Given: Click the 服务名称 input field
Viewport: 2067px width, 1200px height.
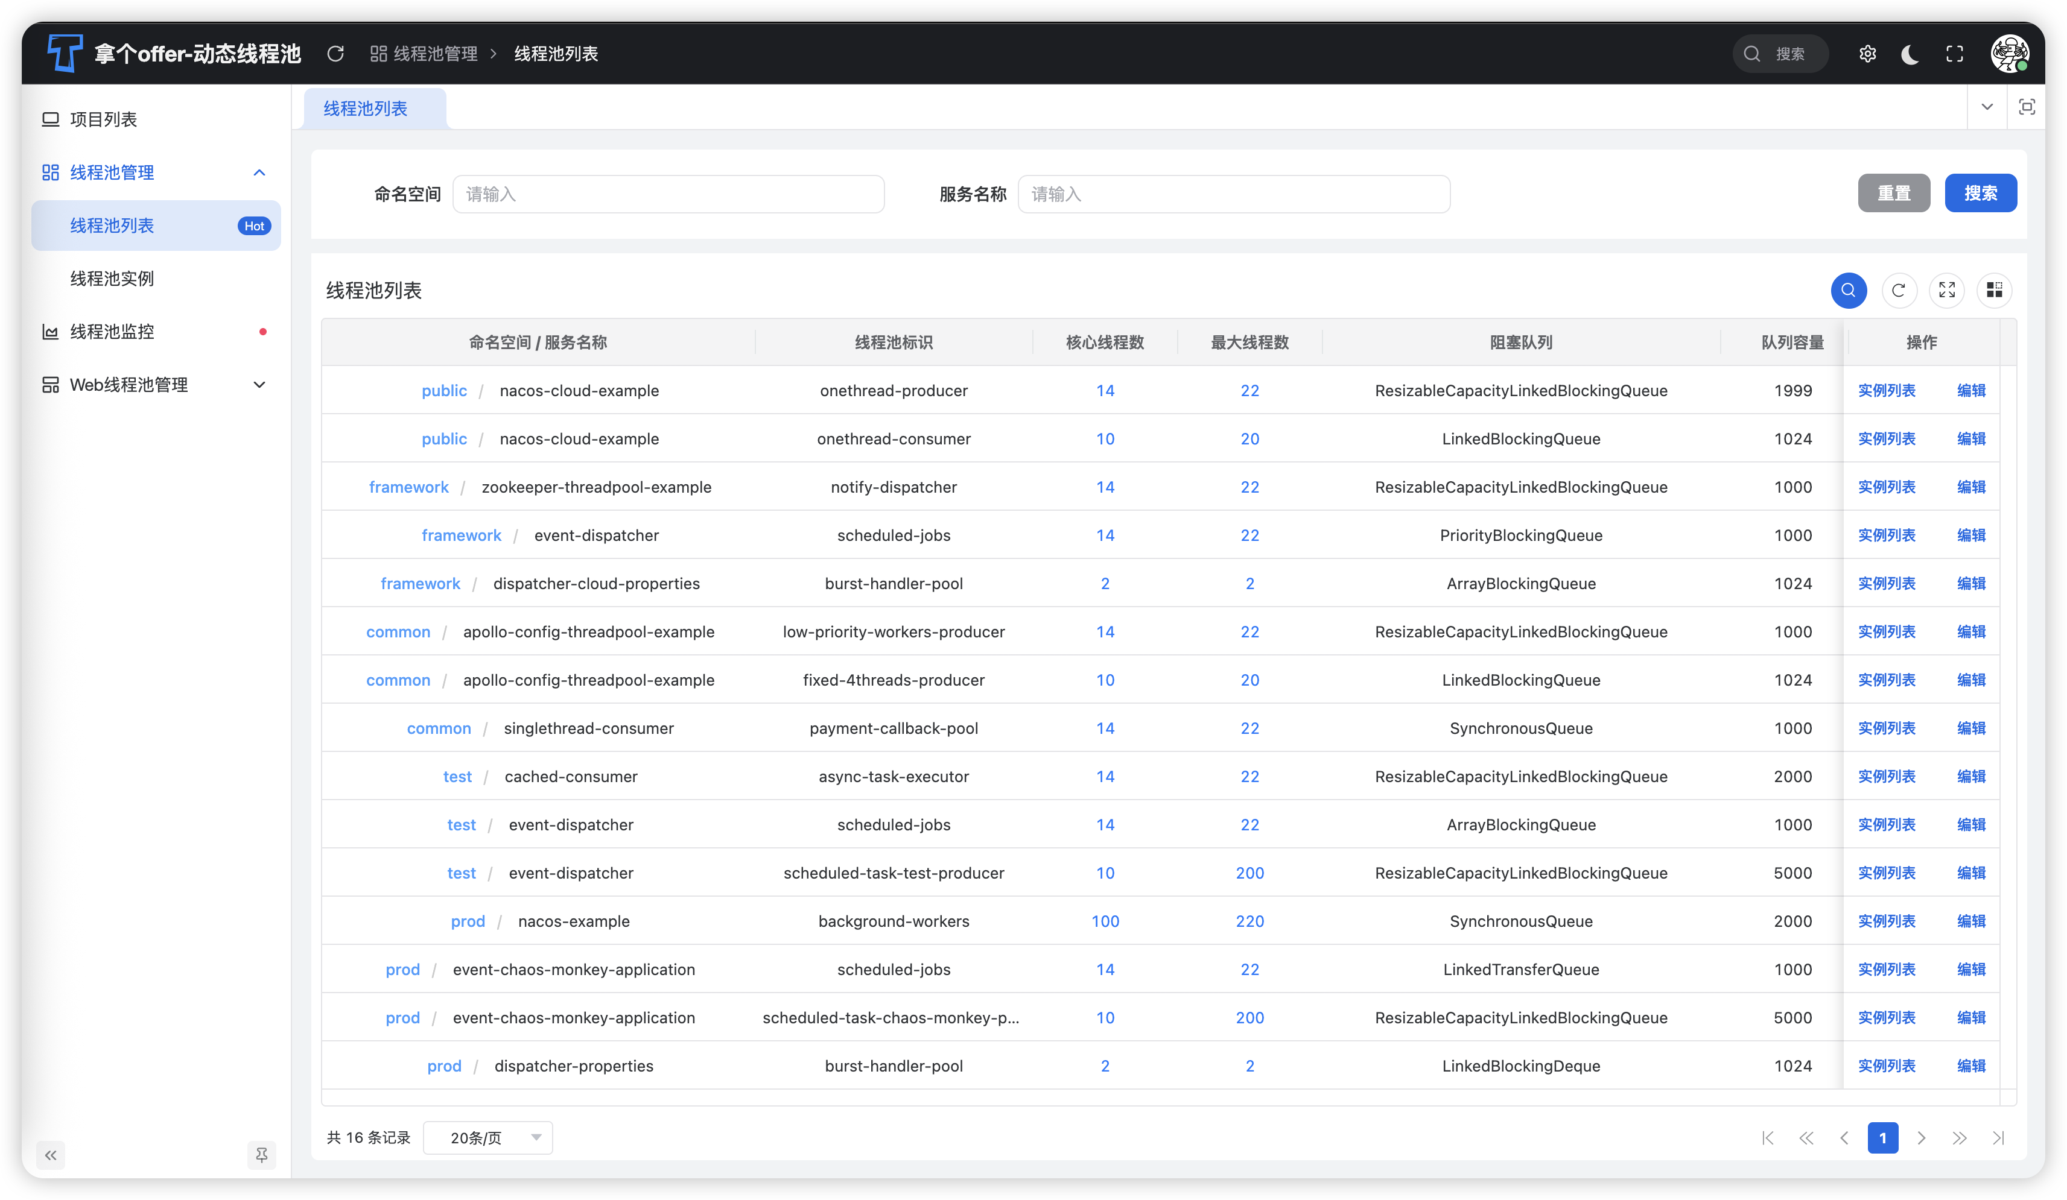Looking at the screenshot, I should tap(1234, 194).
